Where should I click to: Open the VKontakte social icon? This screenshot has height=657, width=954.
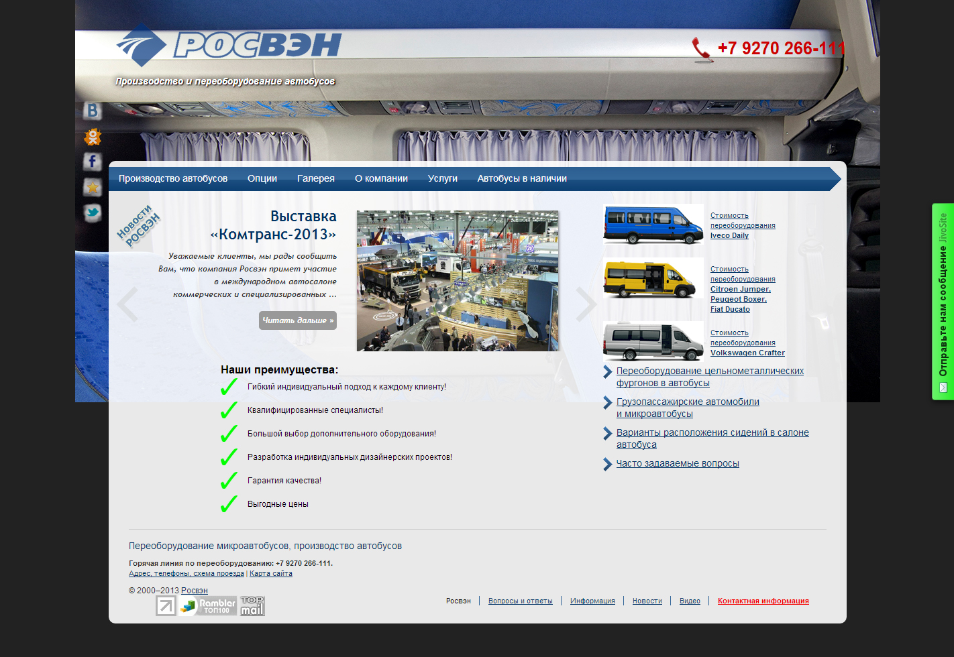click(x=93, y=111)
